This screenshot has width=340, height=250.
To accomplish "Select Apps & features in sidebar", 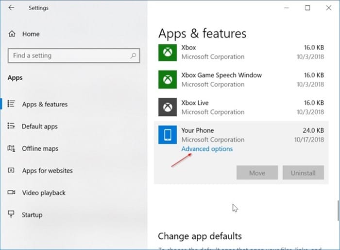I will (x=45, y=104).
